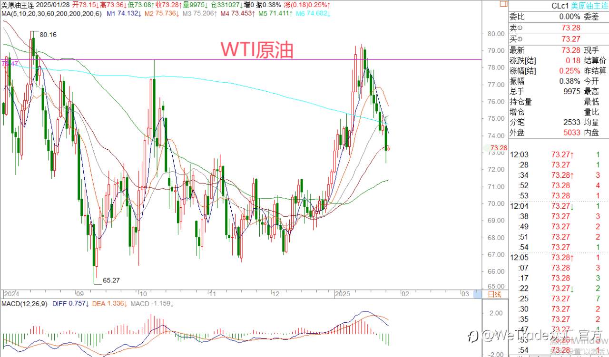
Task: Click the 65.27 low price annotation
Action: (110, 280)
